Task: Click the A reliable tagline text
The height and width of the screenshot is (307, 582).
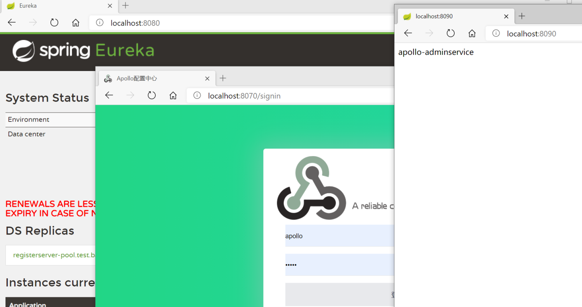Action: (373, 206)
